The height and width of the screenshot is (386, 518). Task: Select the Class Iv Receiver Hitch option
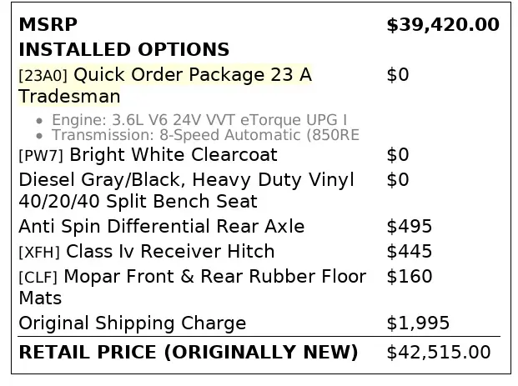pos(170,252)
